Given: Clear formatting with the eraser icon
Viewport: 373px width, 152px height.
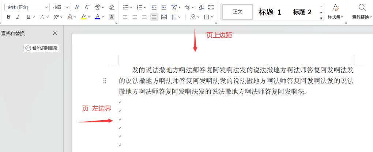Looking at the screenshot, I should click(x=111, y=7).
